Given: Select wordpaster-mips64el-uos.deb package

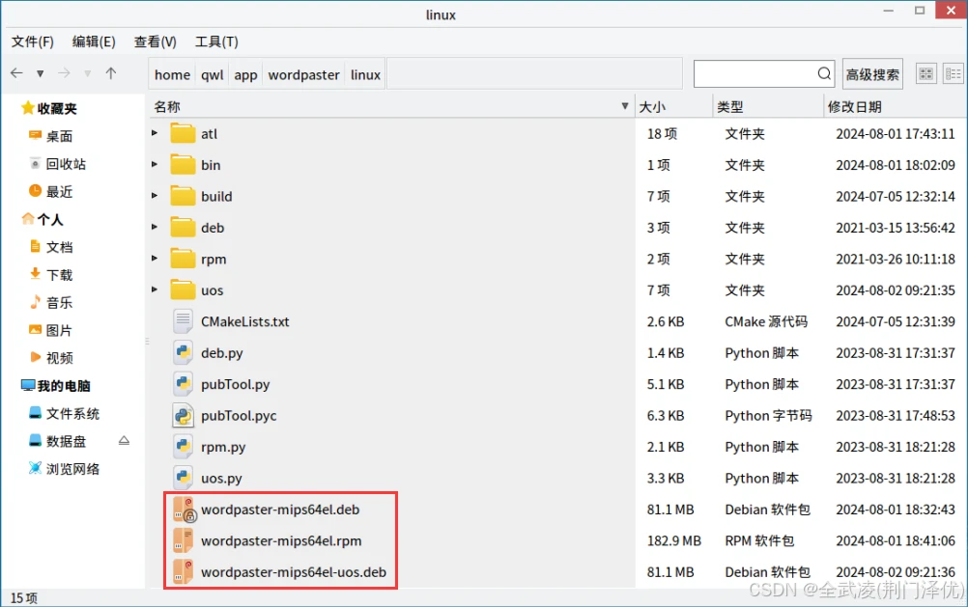Looking at the screenshot, I should point(294,572).
